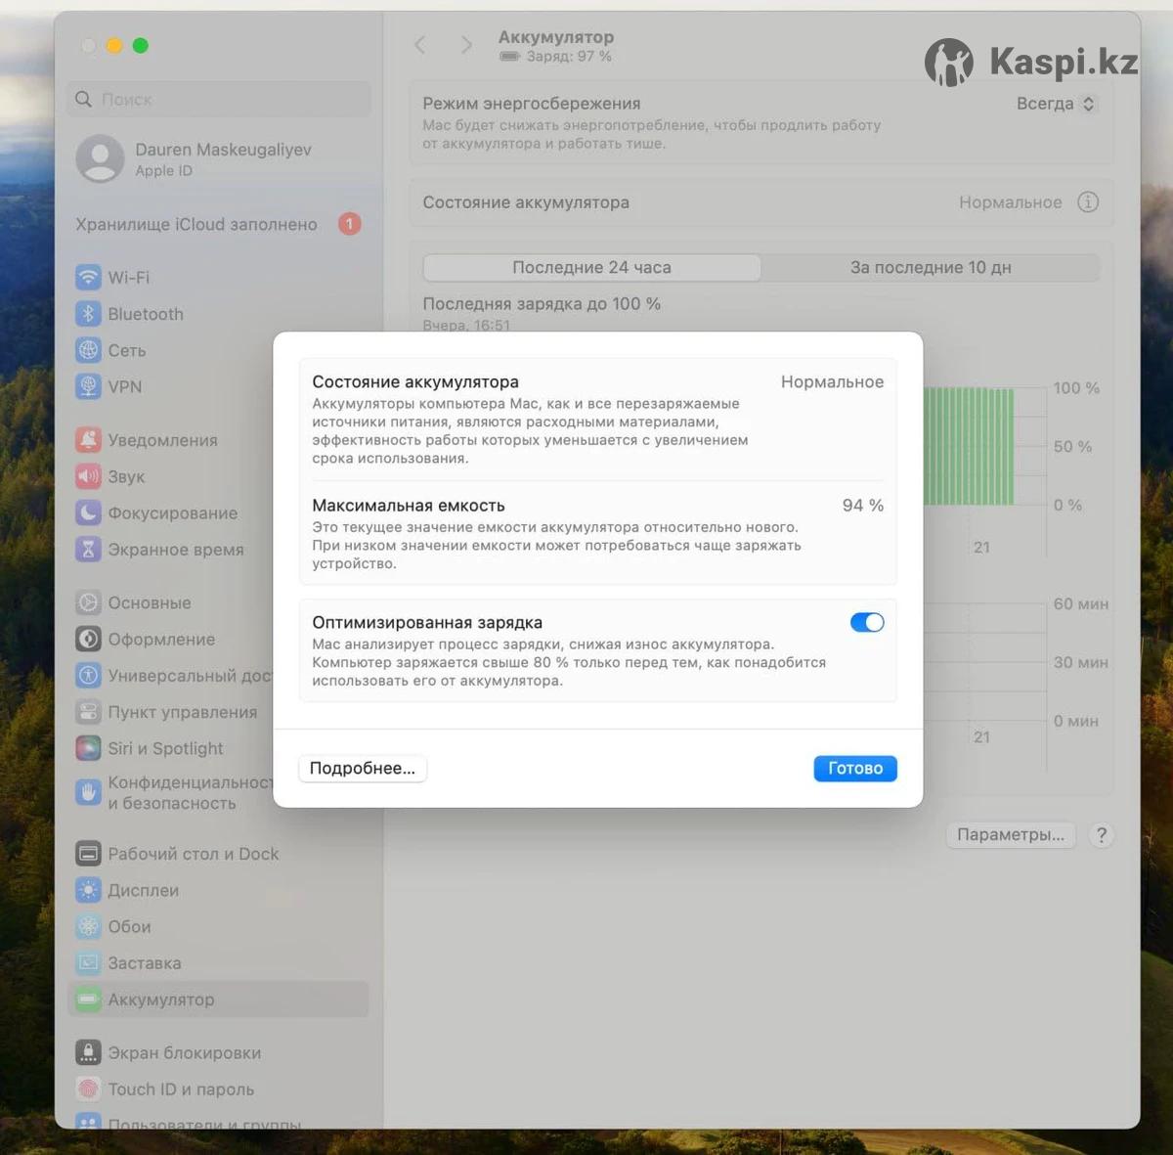
Task: Go back with the left chevron
Action: [420, 45]
